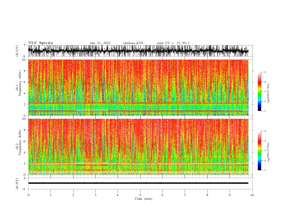This screenshot has width=284, height=219.
Task: Click the "2" frequency tick of ch.2 spectrogram
Action: tap(25, 164)
